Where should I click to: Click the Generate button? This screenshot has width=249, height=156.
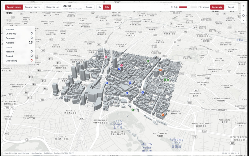point(217,7)
